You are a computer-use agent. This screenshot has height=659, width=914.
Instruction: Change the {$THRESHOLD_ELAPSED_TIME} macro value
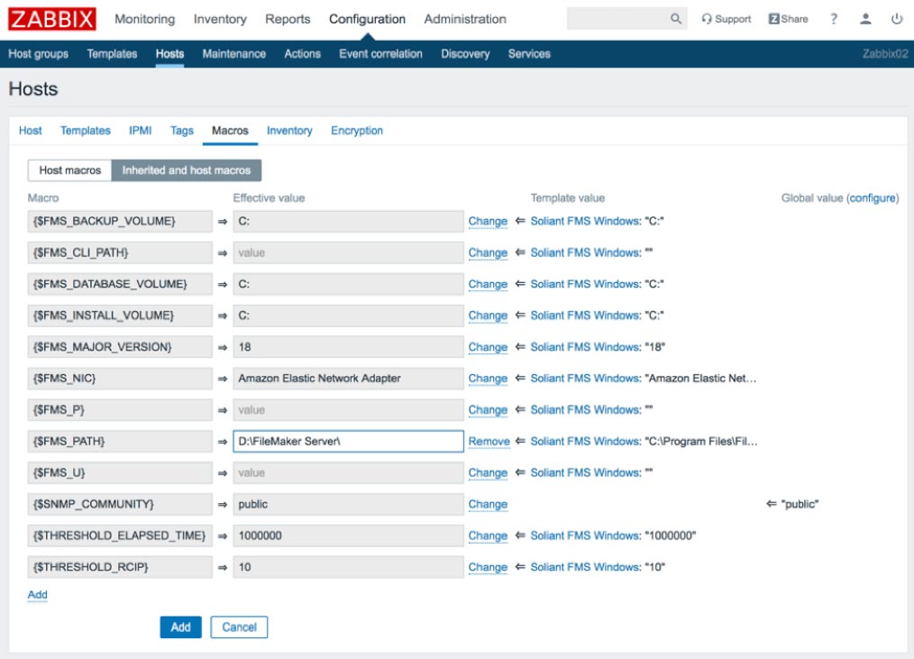(x=488, y=536)
